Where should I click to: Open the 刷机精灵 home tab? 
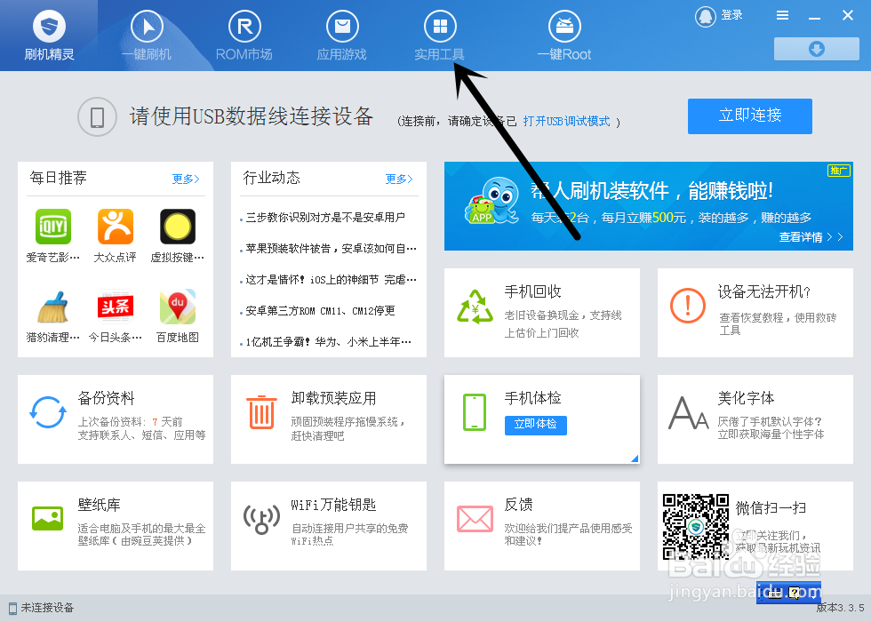point(49,36)
